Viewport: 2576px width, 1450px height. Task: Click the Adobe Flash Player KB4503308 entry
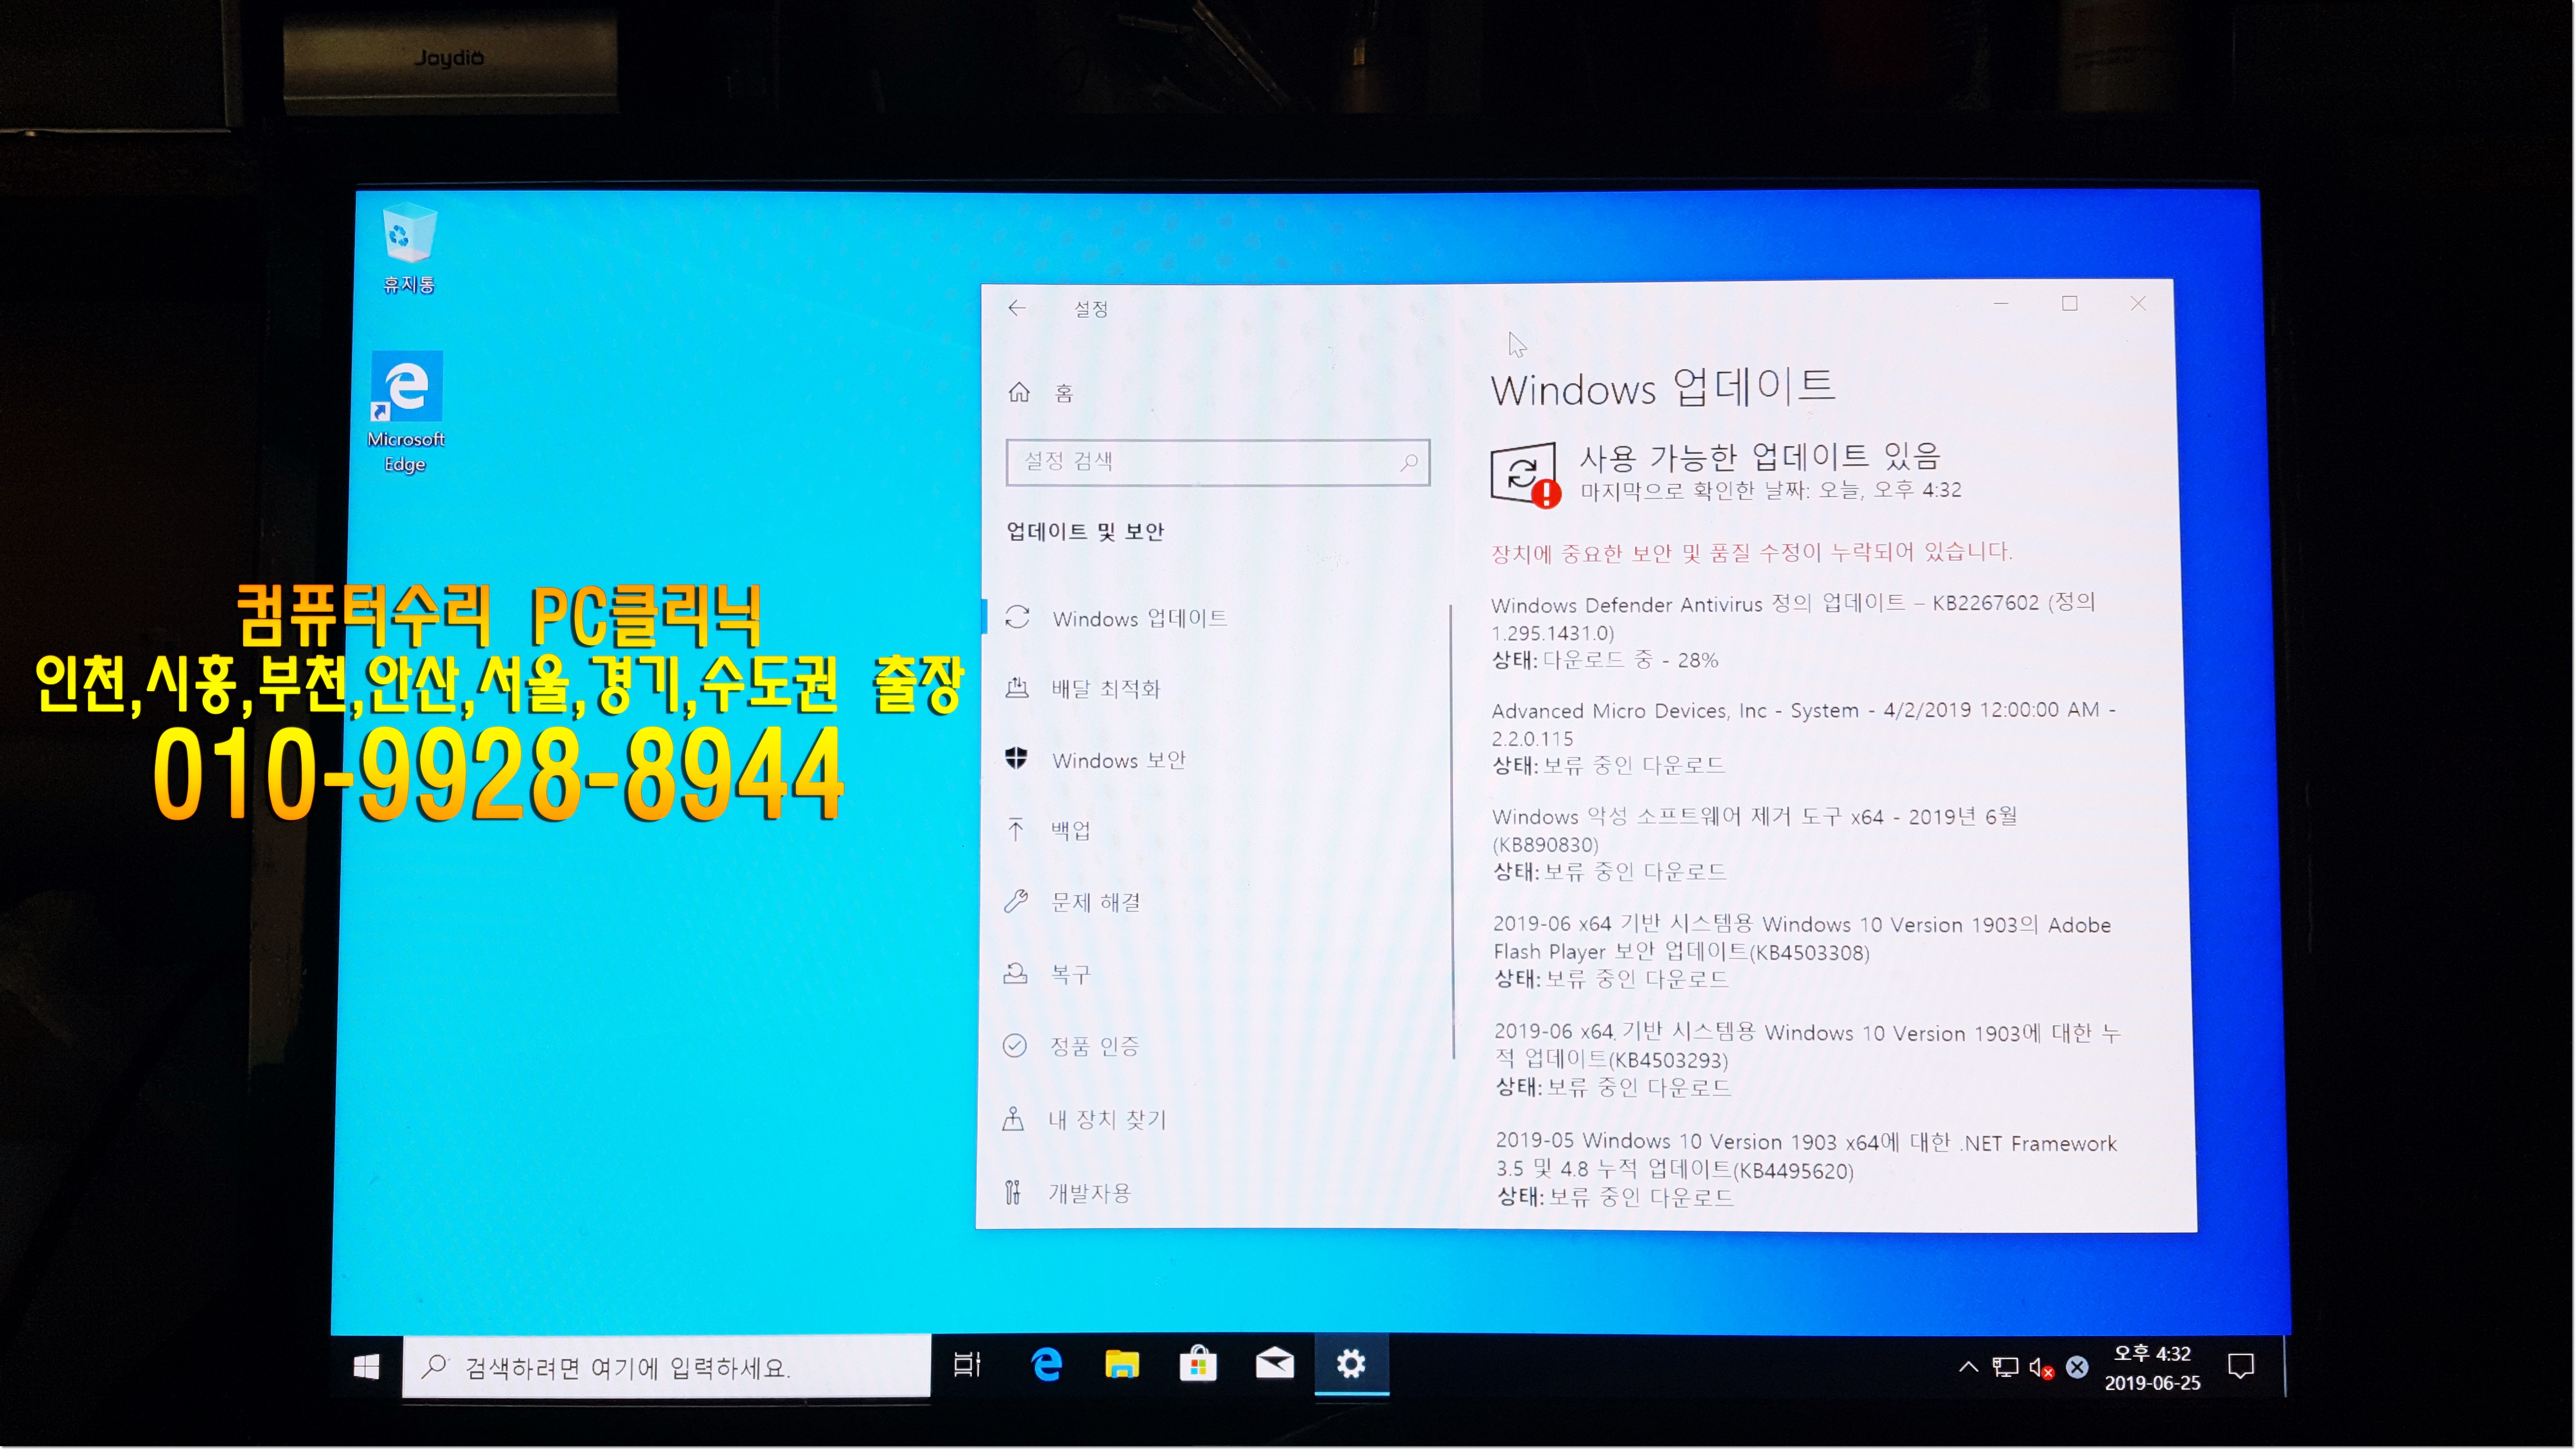[1802, 952]
